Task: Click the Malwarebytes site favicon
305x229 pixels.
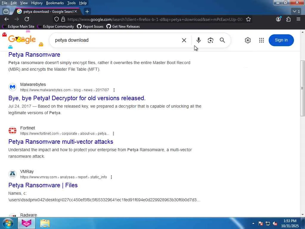Action: coord(13,87)
